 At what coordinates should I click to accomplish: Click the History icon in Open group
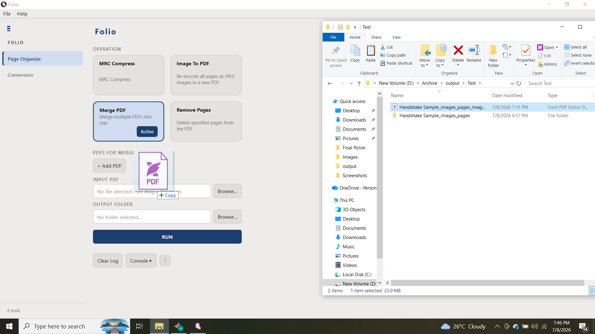tap(540, 64)
